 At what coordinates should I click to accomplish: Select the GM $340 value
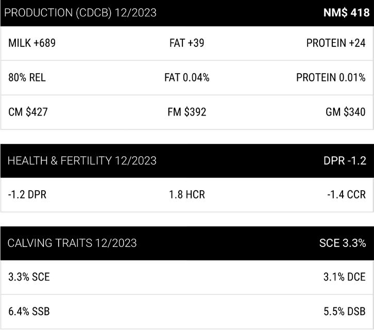[x=345, y=112]
